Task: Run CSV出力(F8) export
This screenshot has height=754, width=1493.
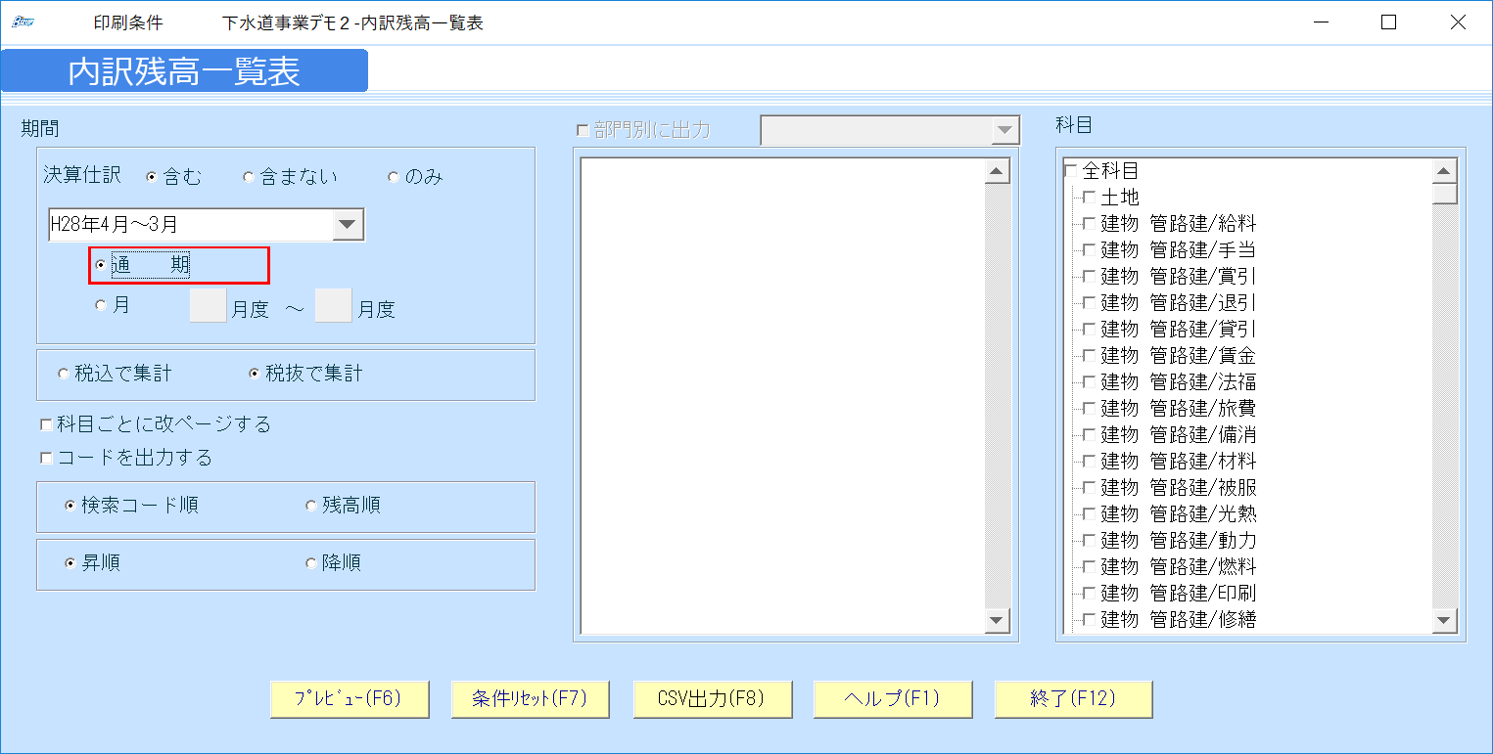Action: coord(713,698)
